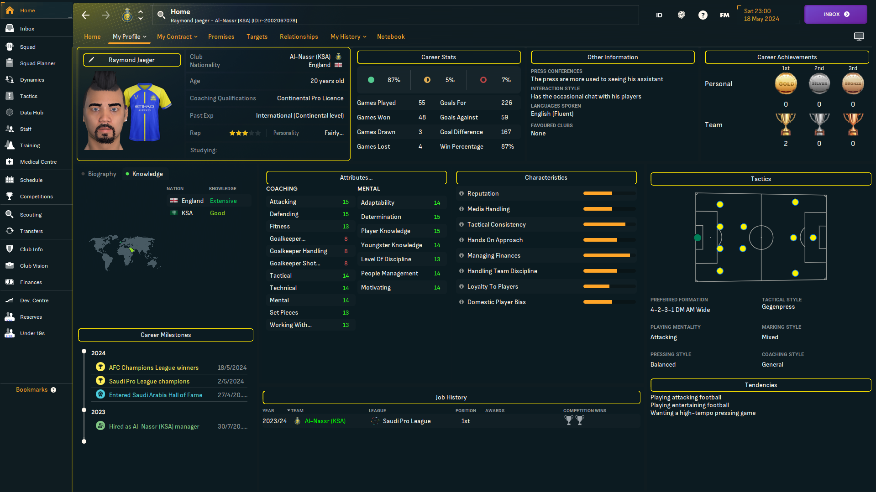Click the FM menu icon

tap(725, 15)
